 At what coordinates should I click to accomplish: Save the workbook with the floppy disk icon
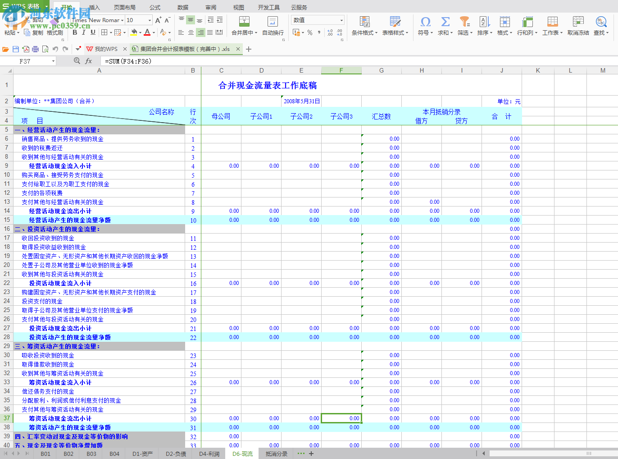[x=16, y=49]
